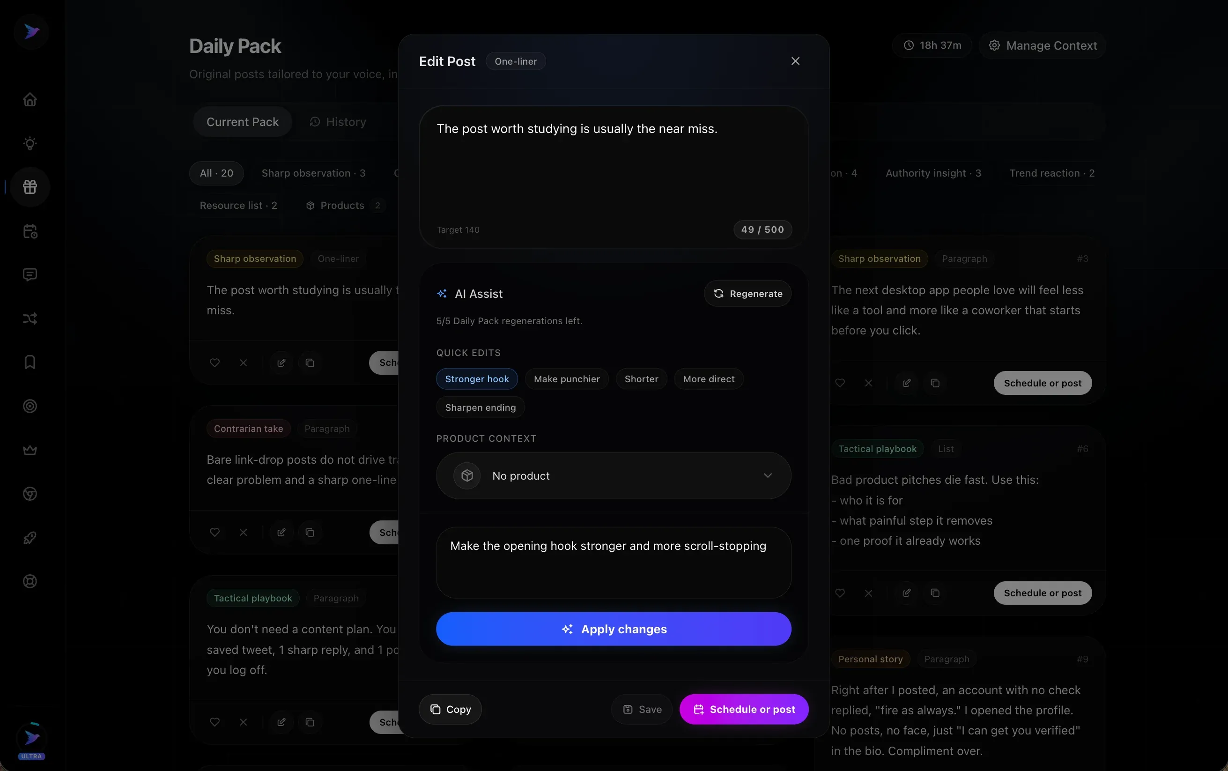The width and height of the screenshot is (1228, 771).
Task: Toggle the Stronger hook quick edit chip
Action: (477, 379)
